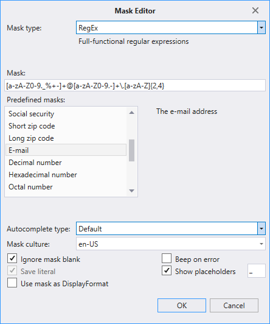Open the Mask type dropdown arrow
This screenshot has width=270, height=324.
[261, 27]
